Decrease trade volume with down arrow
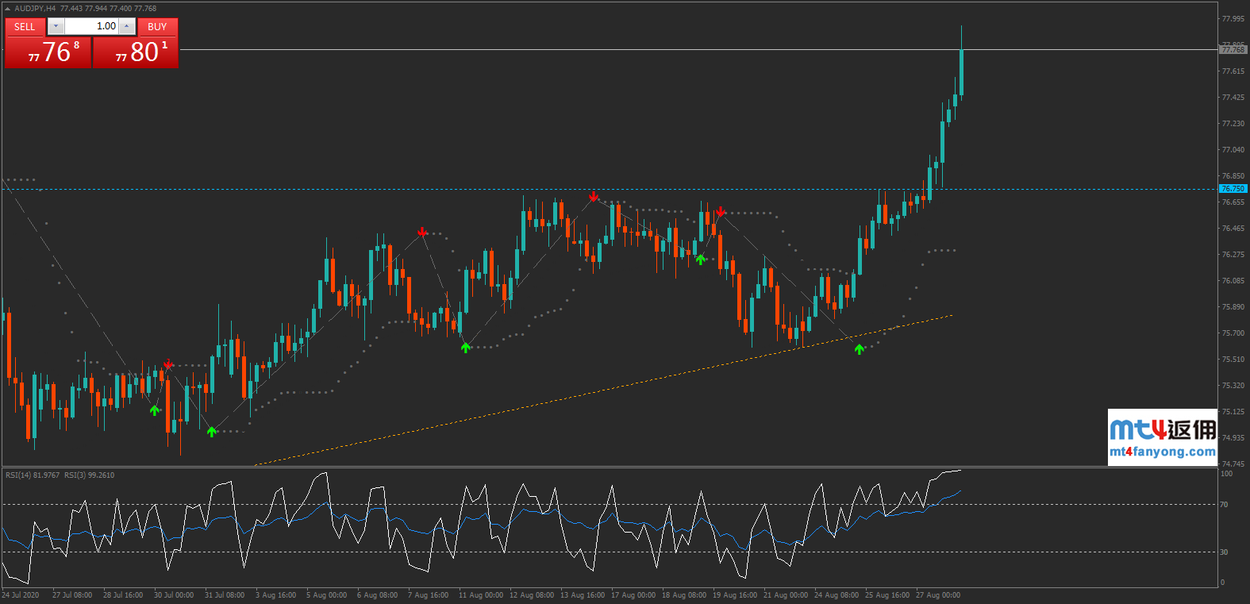The height and width of the screenshot is (604, 1250). pyautogui.click(x=55, y=27)
